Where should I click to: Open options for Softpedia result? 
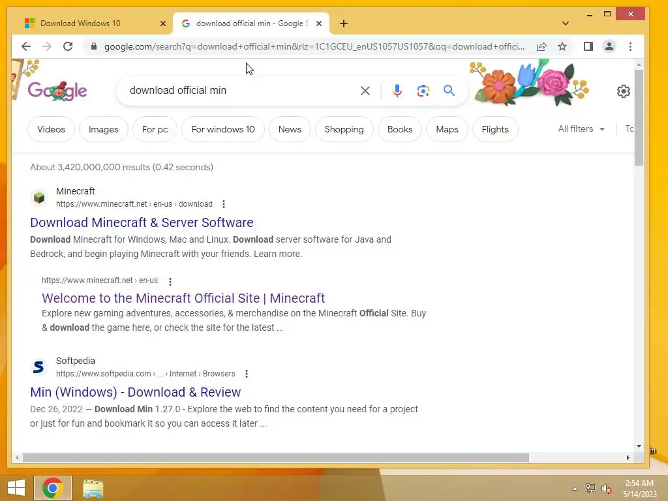(x=246, y=374)
